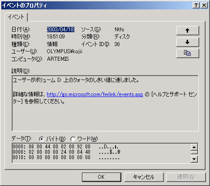The image size is (210, 186).
Task: Click the hex data row 0008
Action: tap(66, 152)
